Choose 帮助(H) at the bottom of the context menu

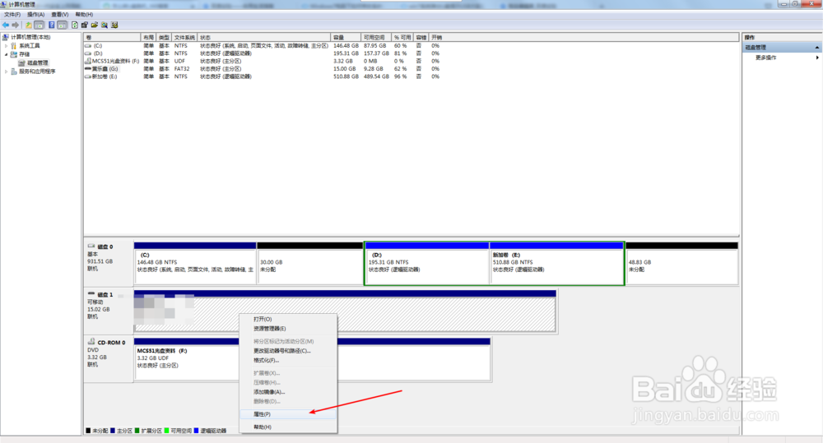287,427
